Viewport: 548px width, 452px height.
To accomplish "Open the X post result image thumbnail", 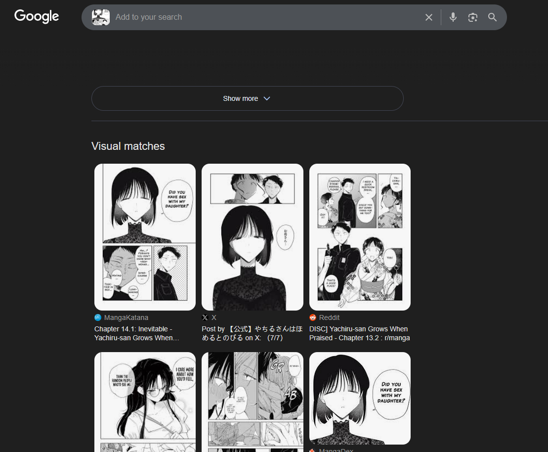I will point(253,237).
